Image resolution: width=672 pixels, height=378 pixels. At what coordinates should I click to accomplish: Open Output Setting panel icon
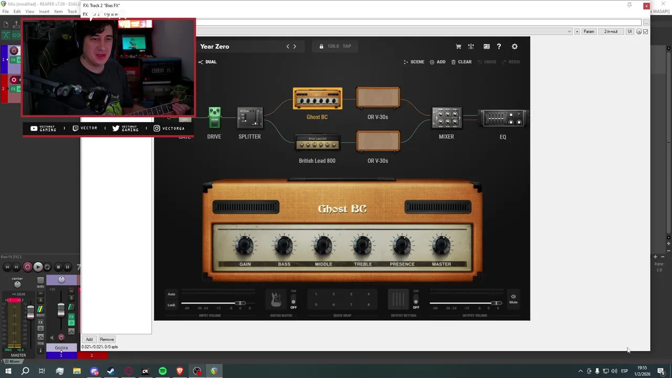[398, 299]
